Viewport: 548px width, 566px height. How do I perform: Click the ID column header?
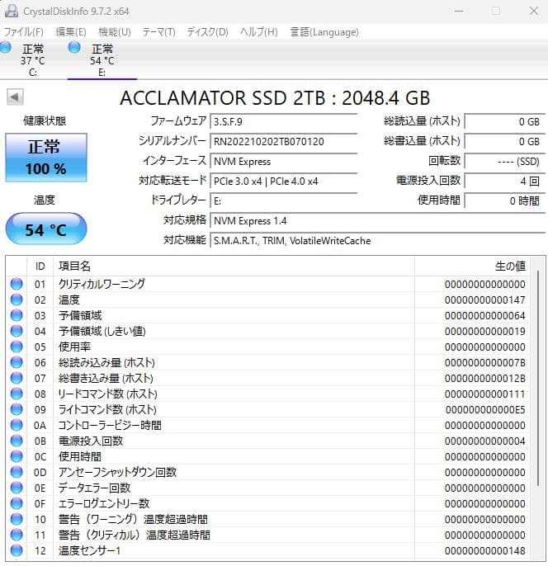(x=40, y=266)
